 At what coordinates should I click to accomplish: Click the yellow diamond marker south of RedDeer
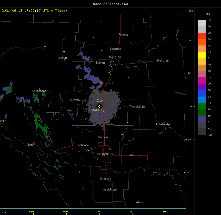(x=109, y=72)
